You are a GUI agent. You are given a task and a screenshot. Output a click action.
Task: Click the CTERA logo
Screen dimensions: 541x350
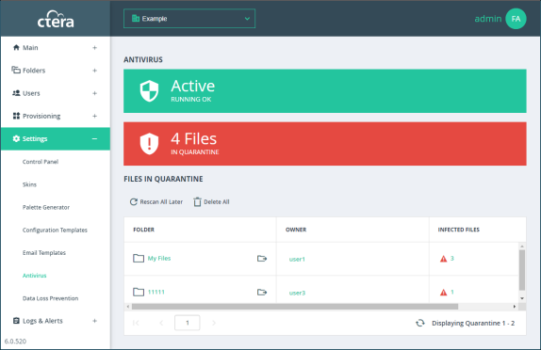tap(56, 20)
